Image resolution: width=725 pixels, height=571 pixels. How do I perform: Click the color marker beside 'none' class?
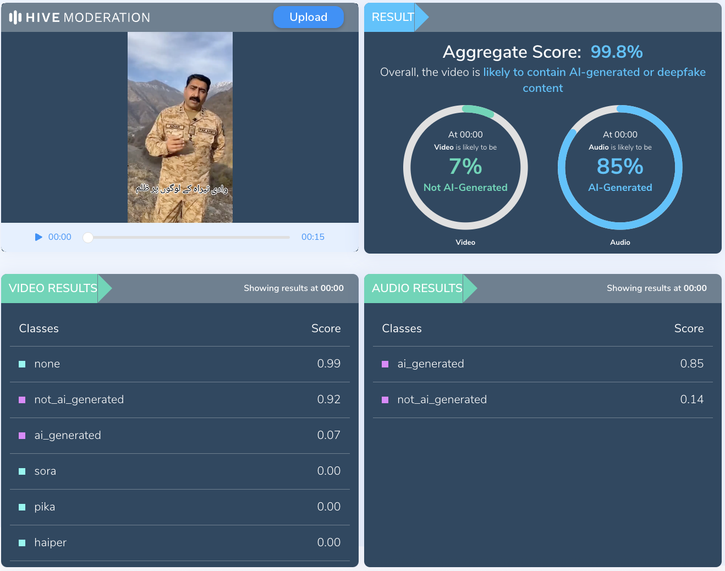pos(22,364)
